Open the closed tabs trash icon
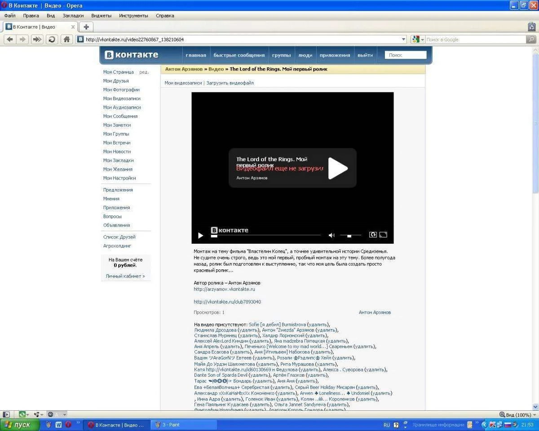 (x=531, y=27)
